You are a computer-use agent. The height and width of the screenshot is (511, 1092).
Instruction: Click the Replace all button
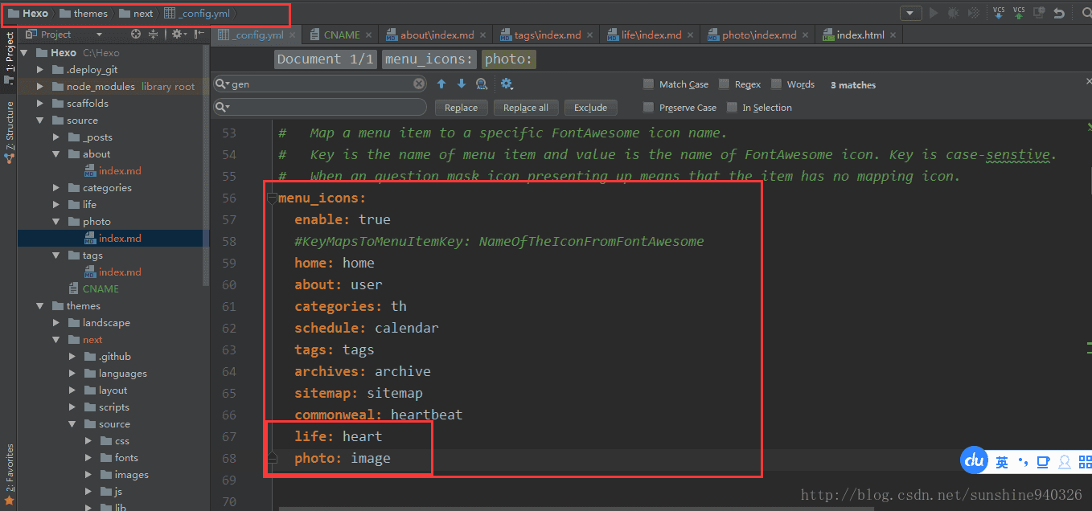coord(526,108)
